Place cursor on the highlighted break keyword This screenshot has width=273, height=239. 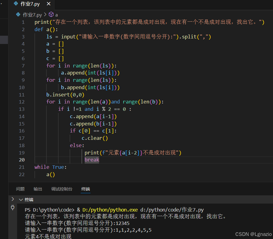[x=92, y=160]
